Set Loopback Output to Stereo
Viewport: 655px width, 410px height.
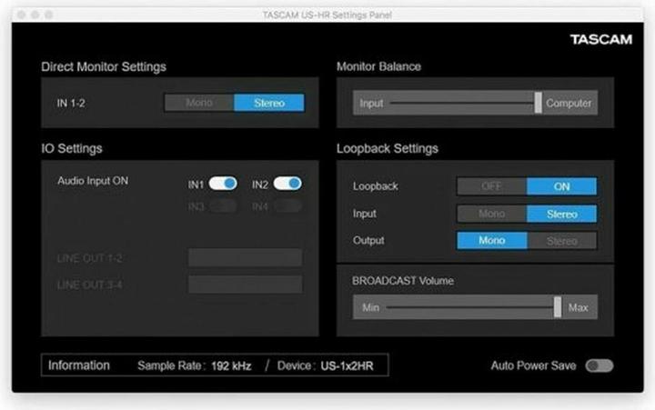[561, 241]
